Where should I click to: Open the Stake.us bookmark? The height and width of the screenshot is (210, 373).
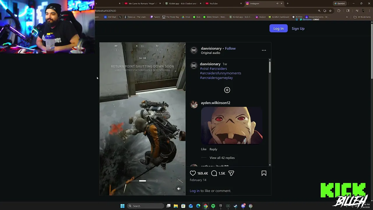pos(136,17)
